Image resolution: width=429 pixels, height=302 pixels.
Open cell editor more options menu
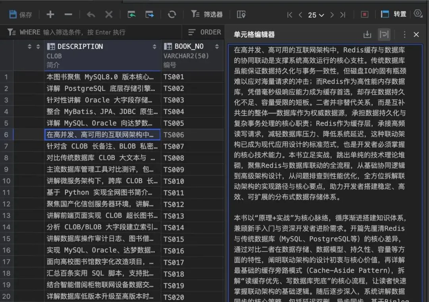(x=404, y=34)
